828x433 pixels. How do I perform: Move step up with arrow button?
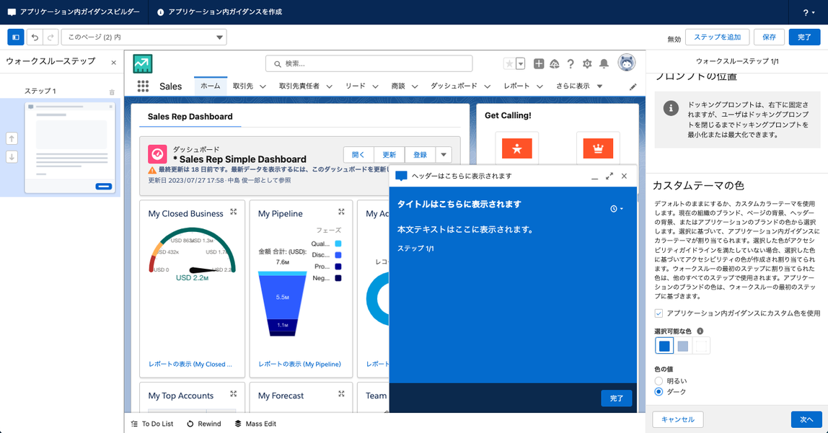click(x=12, y=139)
